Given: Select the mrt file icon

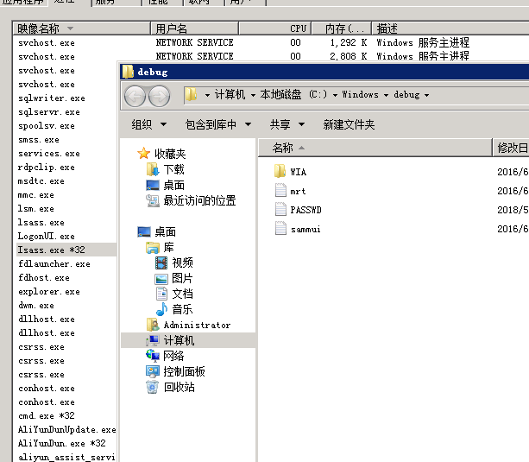Looking at the screenshot, I should click(280, 190).
